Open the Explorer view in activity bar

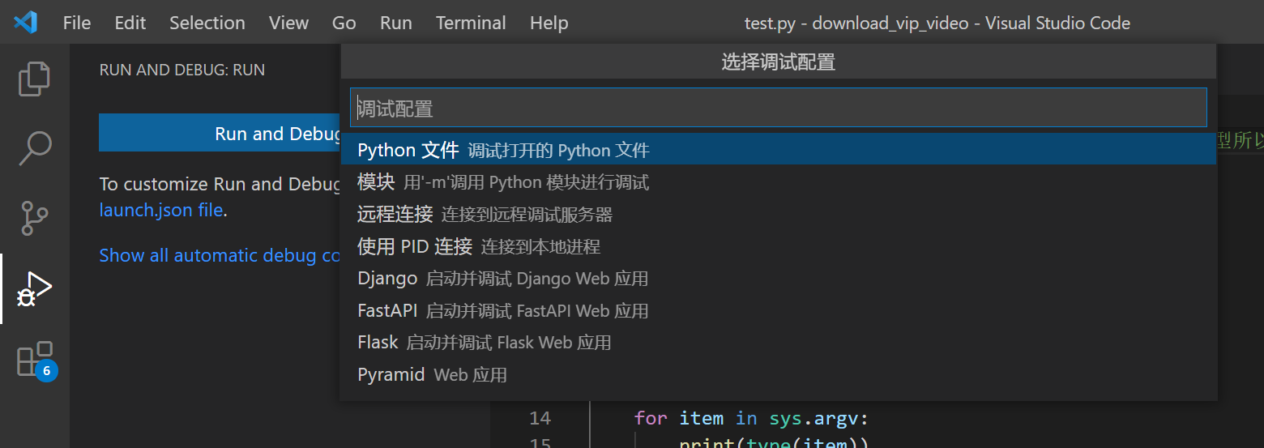pyautogui.click(x=34, y=79)
